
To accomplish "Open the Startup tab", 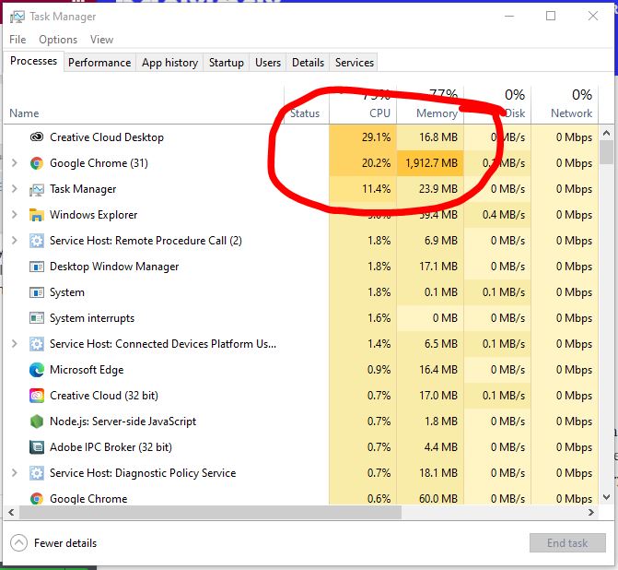I will (227, 63).
